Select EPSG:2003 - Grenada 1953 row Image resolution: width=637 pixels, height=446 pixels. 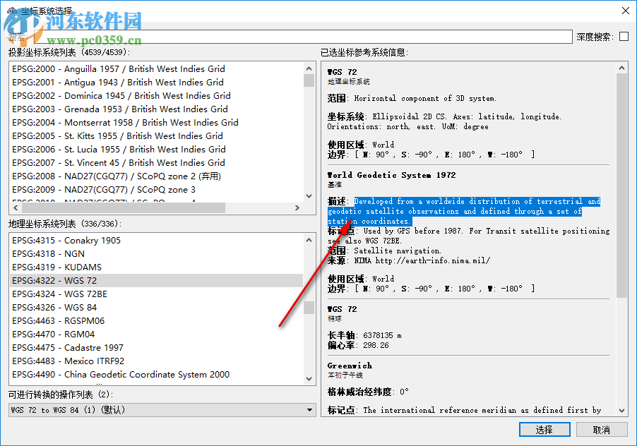click(156, 109)
